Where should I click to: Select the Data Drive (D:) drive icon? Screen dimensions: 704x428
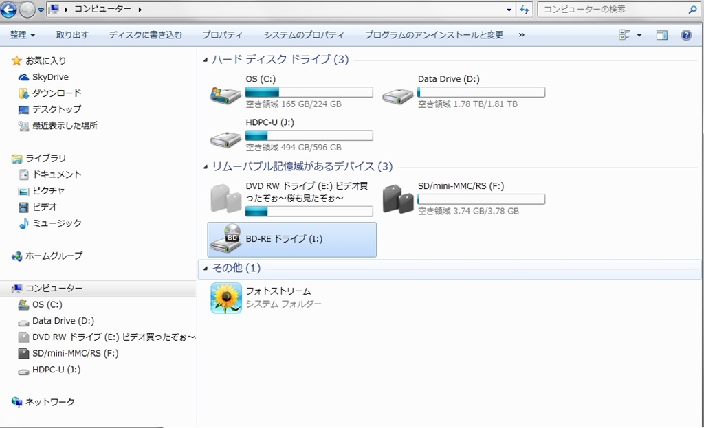pyautogui.click(x=397, y=95)
